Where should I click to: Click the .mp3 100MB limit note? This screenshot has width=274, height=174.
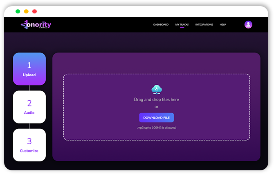pos(156,128)
